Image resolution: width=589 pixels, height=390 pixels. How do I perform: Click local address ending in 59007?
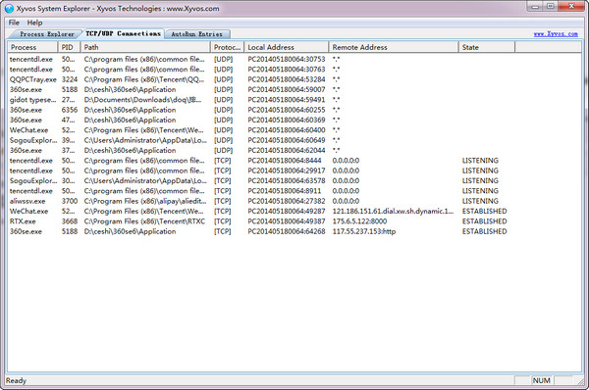tap(287, 89)
